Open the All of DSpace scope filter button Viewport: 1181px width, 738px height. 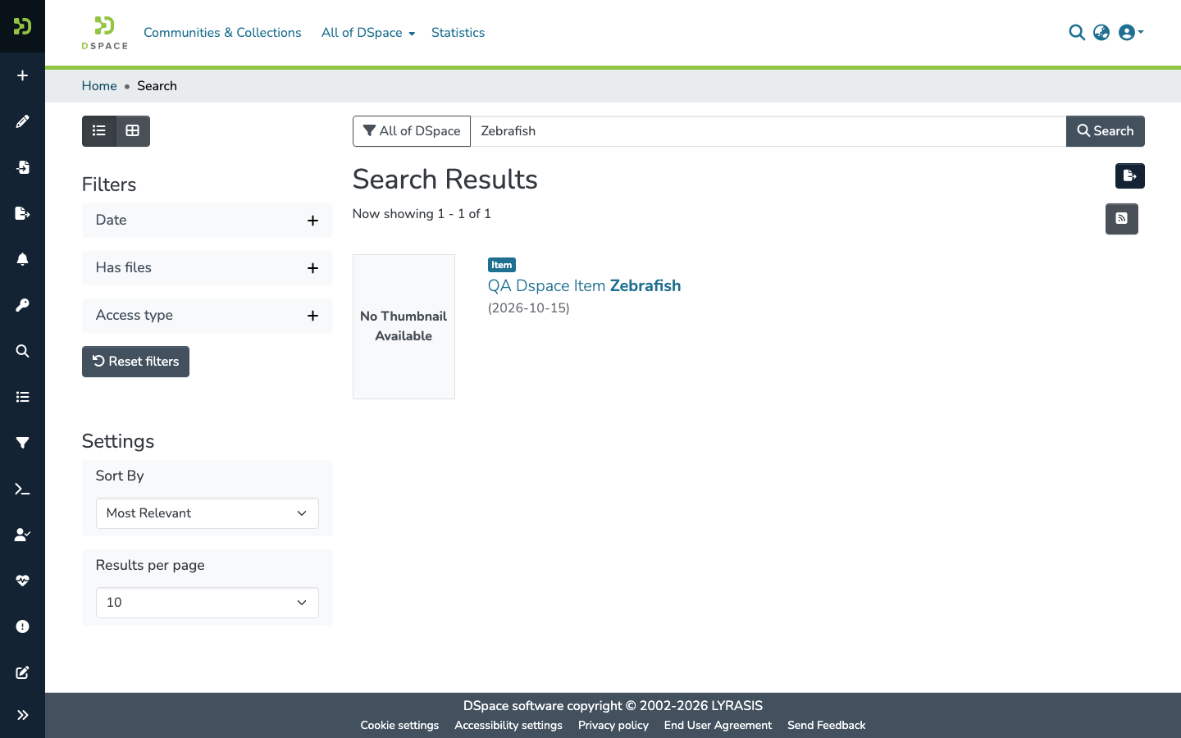(412, 131)
